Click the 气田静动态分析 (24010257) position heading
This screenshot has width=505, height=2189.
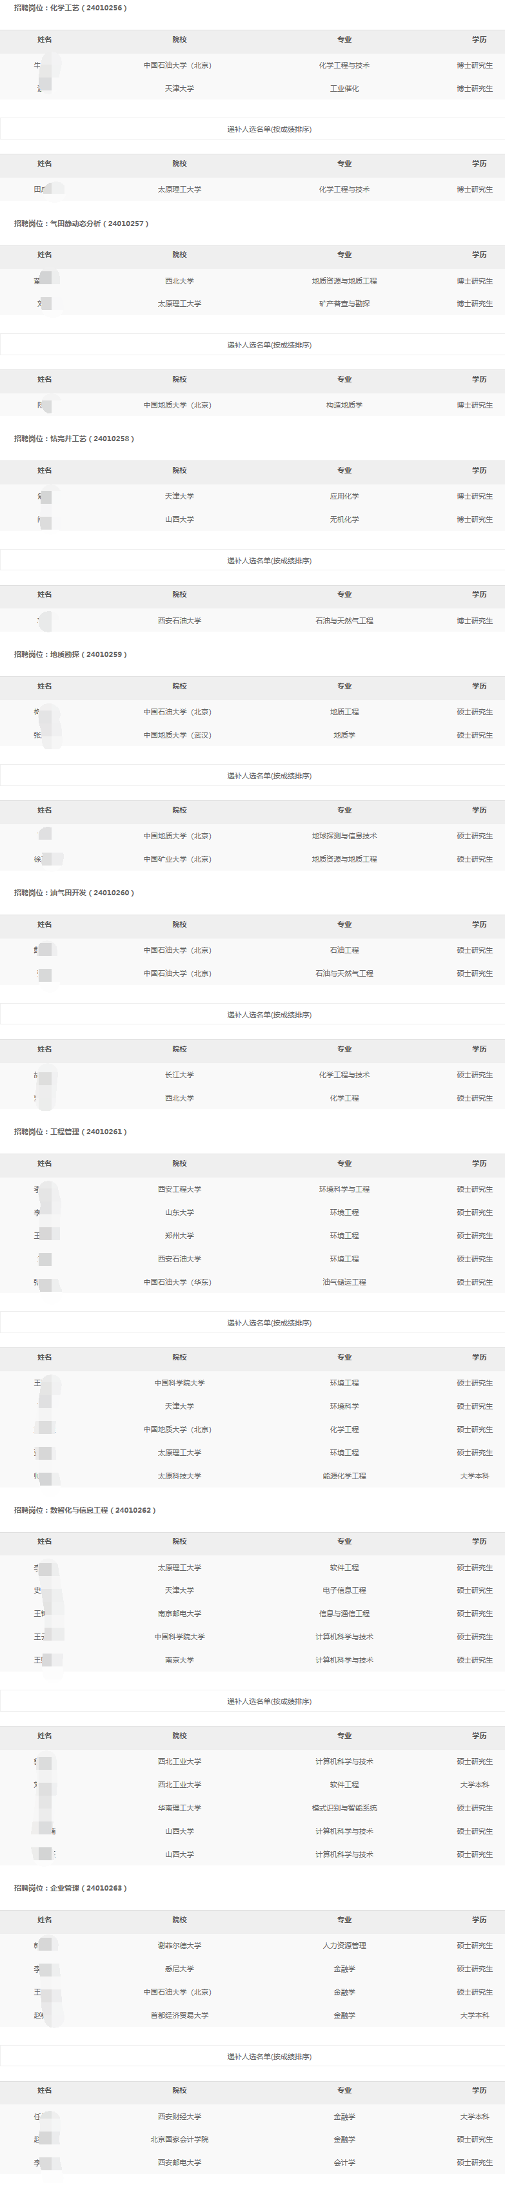[81, 223]
